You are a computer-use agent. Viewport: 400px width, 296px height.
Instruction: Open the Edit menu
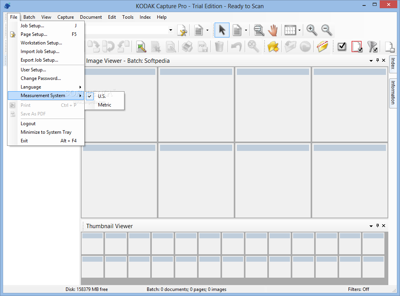(112, 17)
